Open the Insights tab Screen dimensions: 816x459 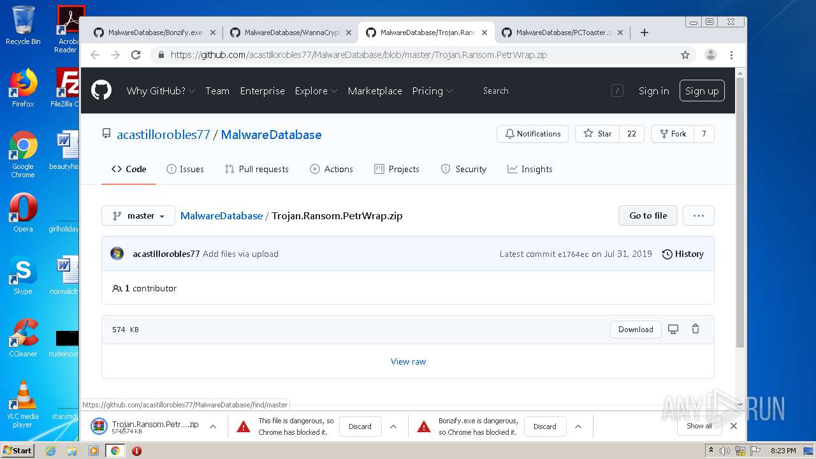pos(530,169)
